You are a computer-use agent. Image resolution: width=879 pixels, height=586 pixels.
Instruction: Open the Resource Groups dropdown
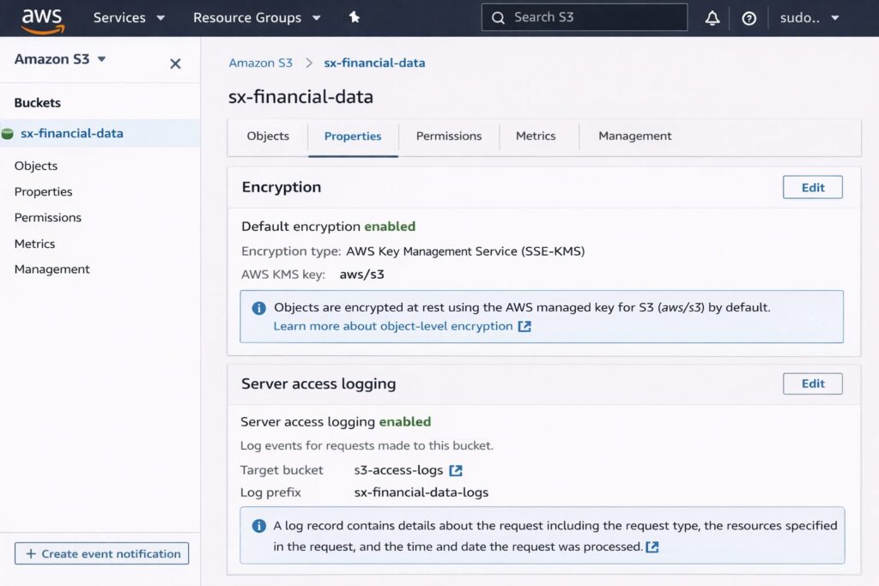257,18
